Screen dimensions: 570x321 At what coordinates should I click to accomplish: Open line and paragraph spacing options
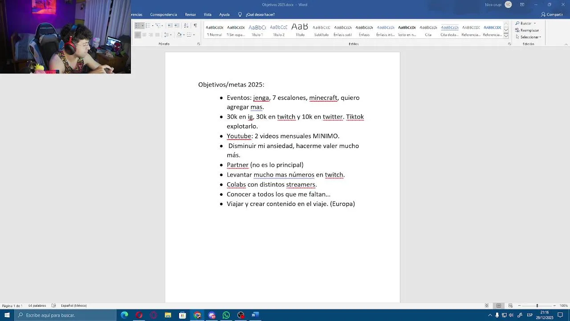click(x=167, y=35)
